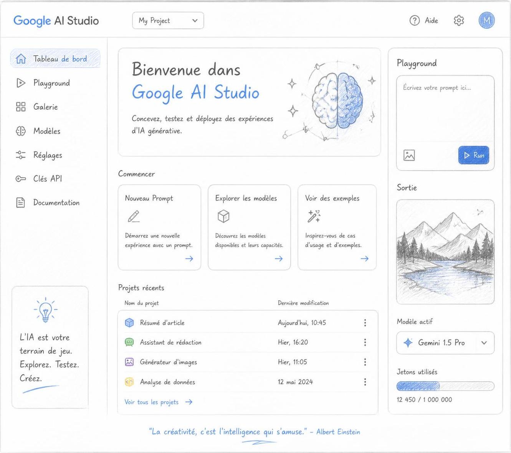The height and width of the screenshot is (453, 511).
Task: Click the Google AI Studio logo
Action: (56, 21)
